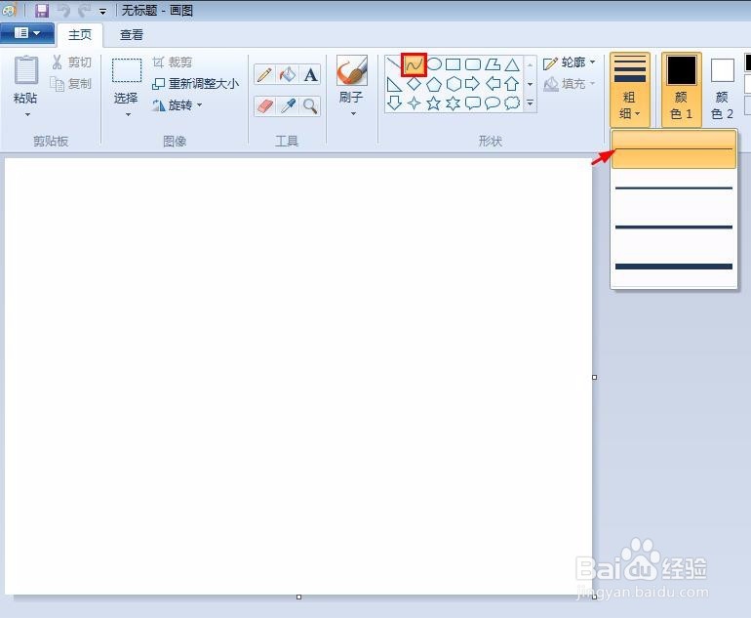Select the Color picker eyedropper tool

(288, 106)
